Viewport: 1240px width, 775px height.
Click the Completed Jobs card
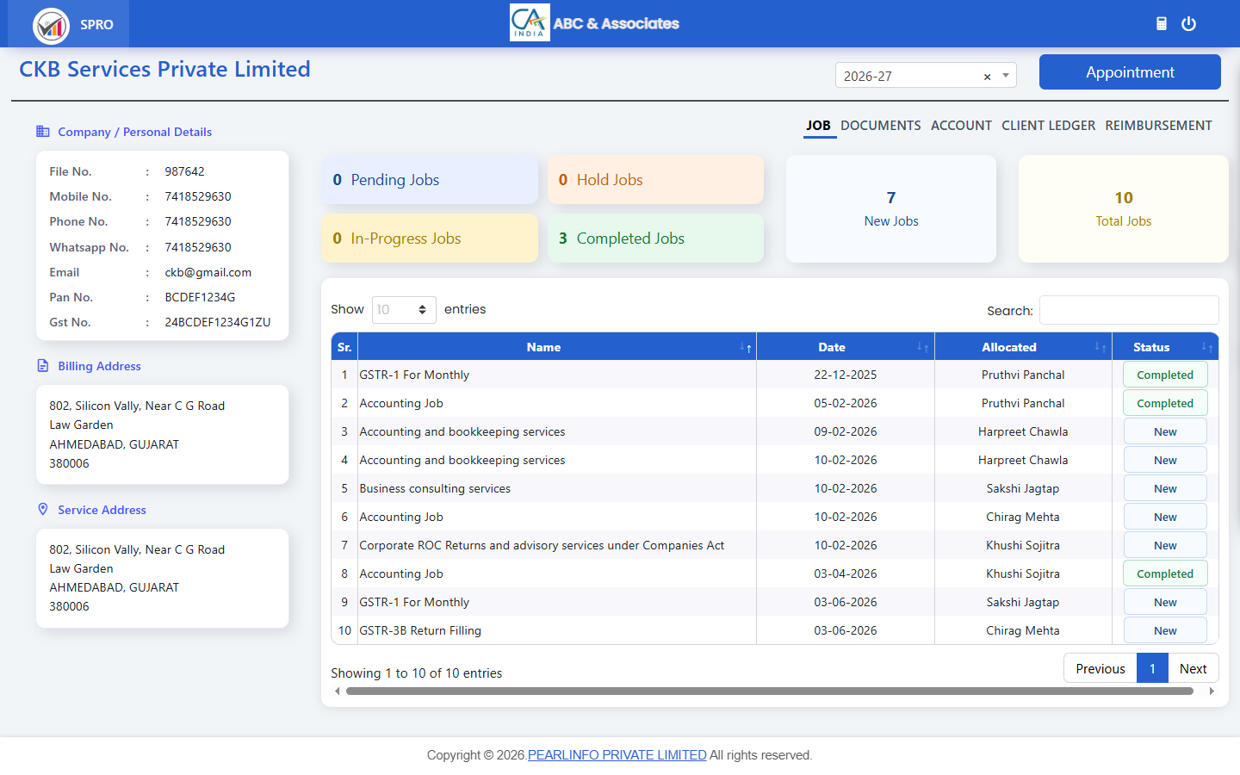click(655, 239)
